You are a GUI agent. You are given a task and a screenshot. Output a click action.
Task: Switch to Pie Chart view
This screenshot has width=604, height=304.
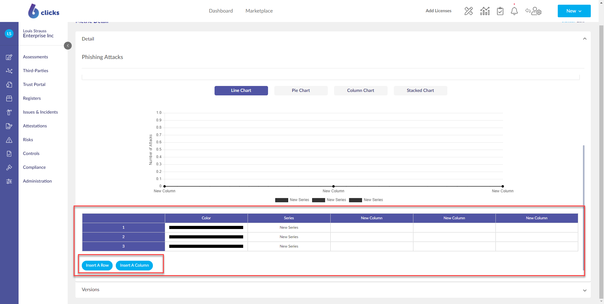[301, 91]
